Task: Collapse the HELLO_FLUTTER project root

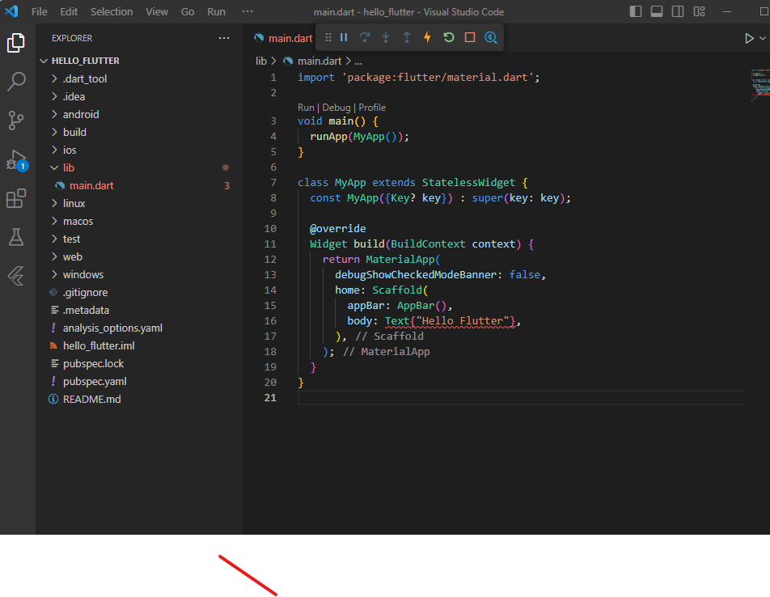Action: pyautogui.click(x=140, y=61)
